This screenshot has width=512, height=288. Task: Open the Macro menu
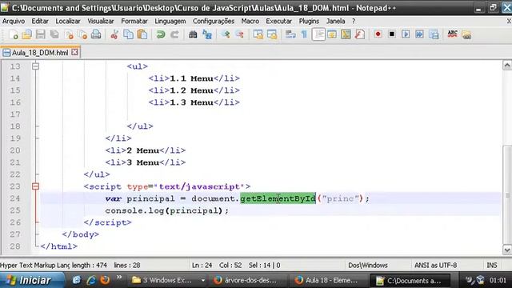pos(250,22)
